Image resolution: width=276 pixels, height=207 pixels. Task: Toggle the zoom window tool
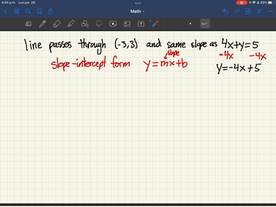(x=28, y=24)
